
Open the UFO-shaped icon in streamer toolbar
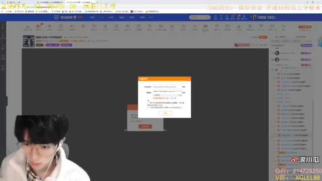[x=161, y=26]
